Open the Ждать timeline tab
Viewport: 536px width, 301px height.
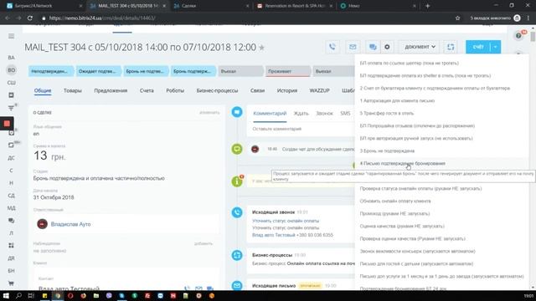tap(301, 114)
